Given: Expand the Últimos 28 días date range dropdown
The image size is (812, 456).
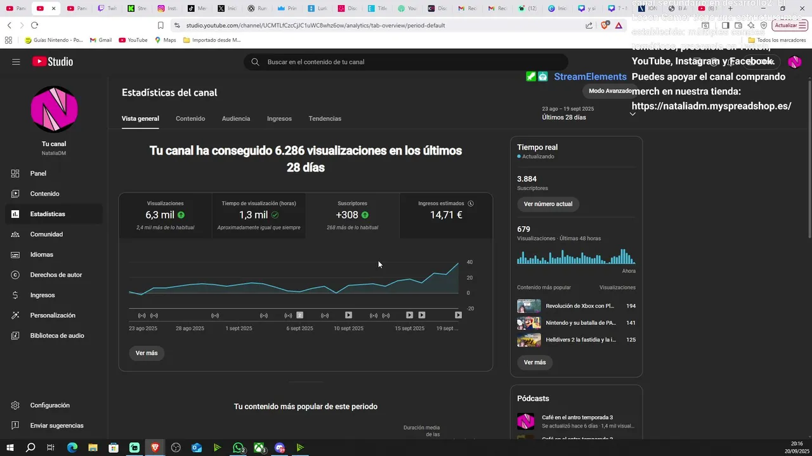Looking at the screenshot, I should point(589,113).
